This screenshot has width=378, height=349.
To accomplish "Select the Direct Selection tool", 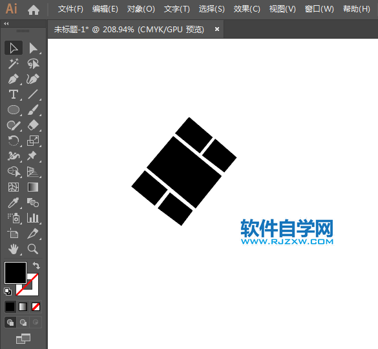I will tap(33, 48).
